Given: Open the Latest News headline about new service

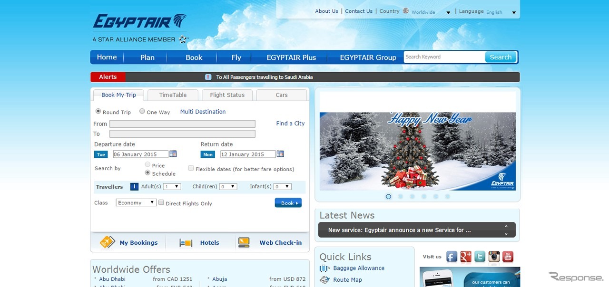Looking at the screenshot, I should (x=400, y=230).
